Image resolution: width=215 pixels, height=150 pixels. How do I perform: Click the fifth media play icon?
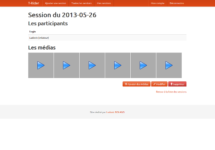(143, 65)
